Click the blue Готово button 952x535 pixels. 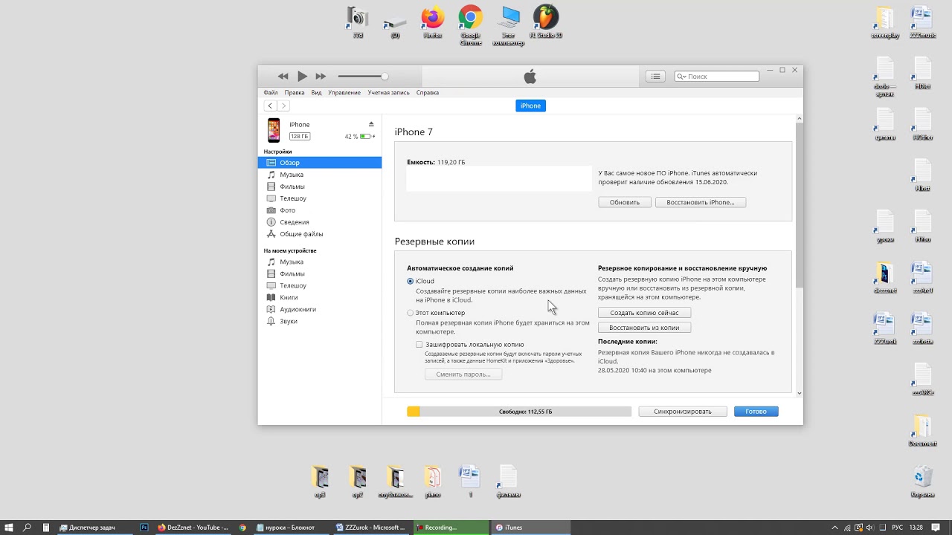[756, 412]
